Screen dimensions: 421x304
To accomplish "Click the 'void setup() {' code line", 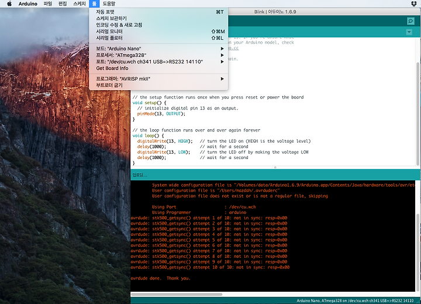I will point(150,103).
